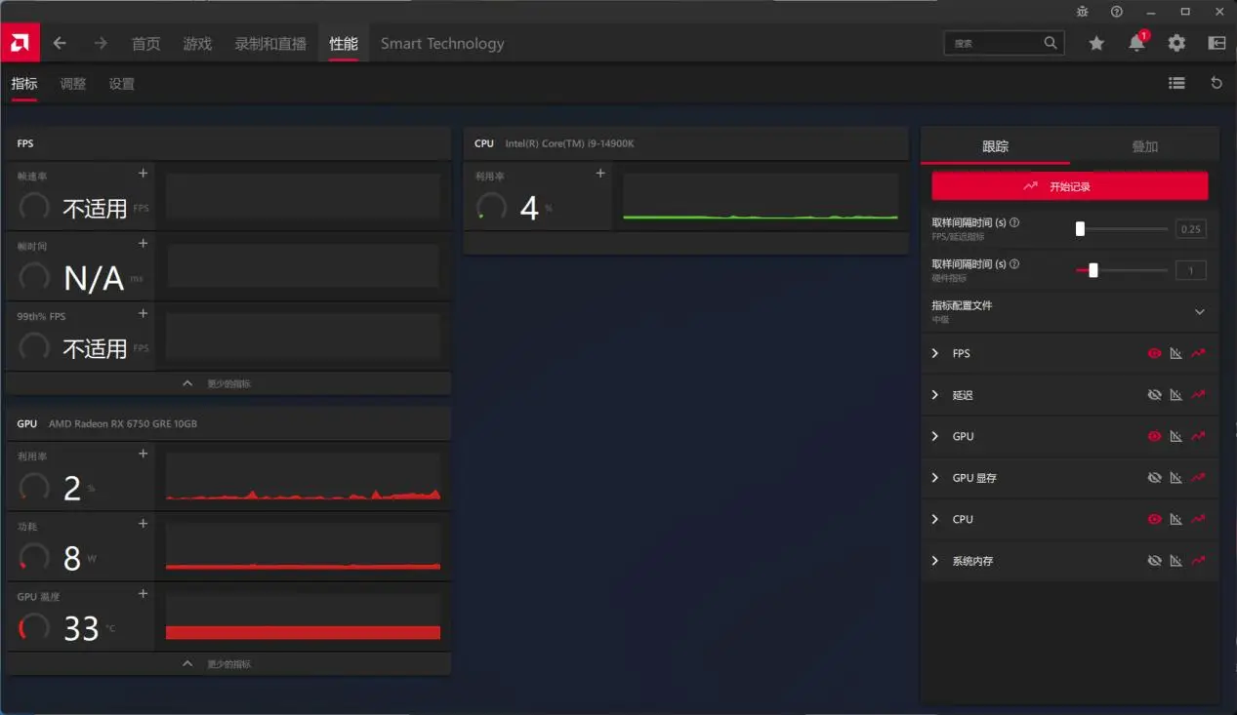Switch to list view icon
The width and height of the screenshot is (1237, 715).
pos(1176,84)
